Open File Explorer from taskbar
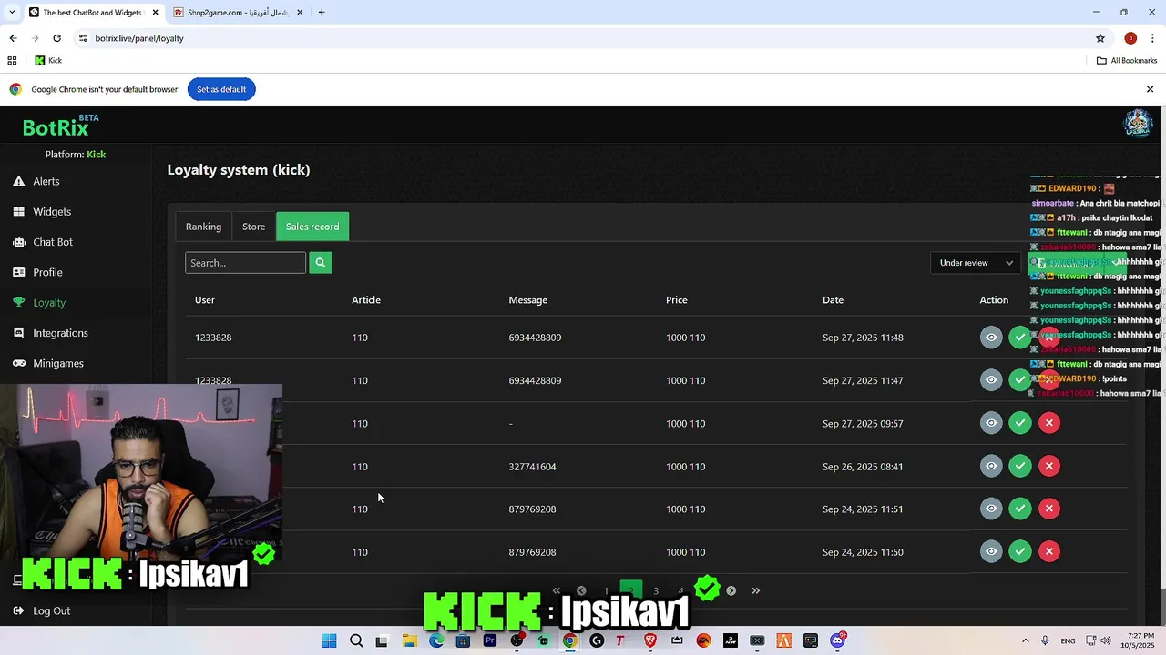Screen dimensions: 1166x655 point(409,640)
